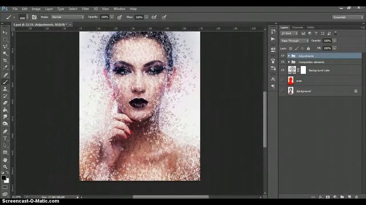366x205 pixels.
Task: Select the Crop tool
Action: (x=5, y=60)
